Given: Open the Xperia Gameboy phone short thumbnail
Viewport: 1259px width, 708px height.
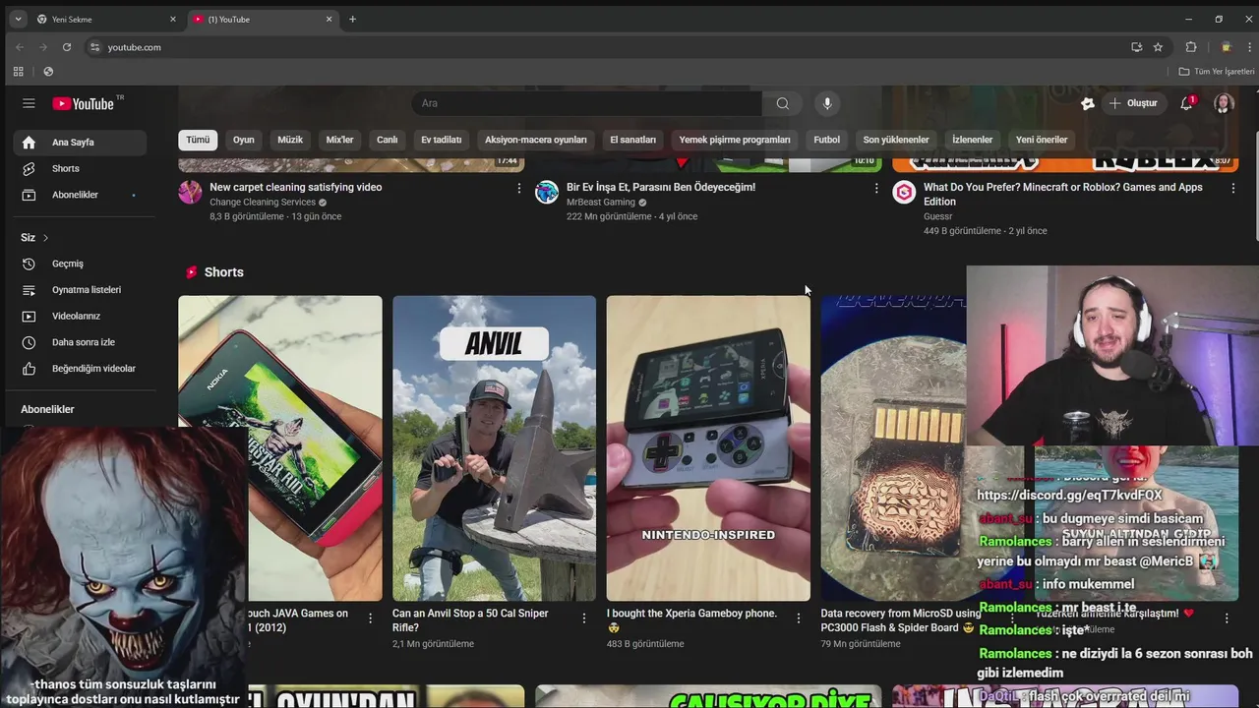Looking at the screenshot, I should point(708,448).
